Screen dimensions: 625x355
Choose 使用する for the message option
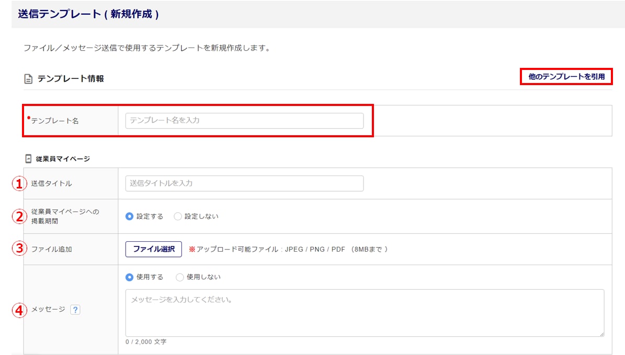point(130,277)
